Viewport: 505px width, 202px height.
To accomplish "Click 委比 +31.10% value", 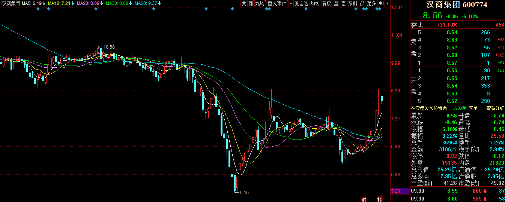I will (x=447, y=25).
